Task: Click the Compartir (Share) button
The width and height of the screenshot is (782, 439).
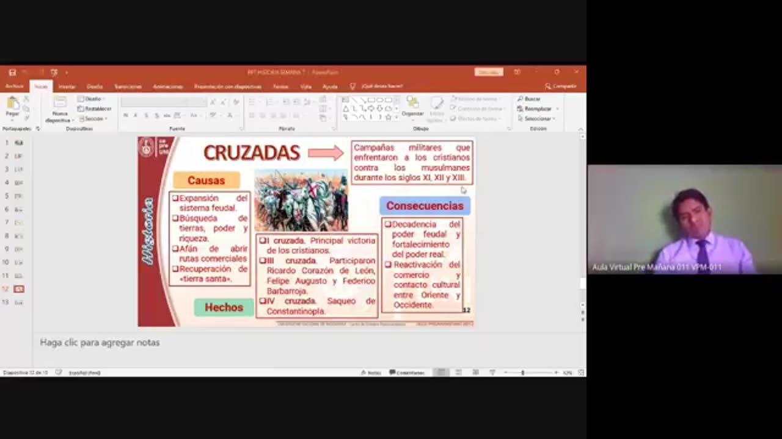Action: 561,86
